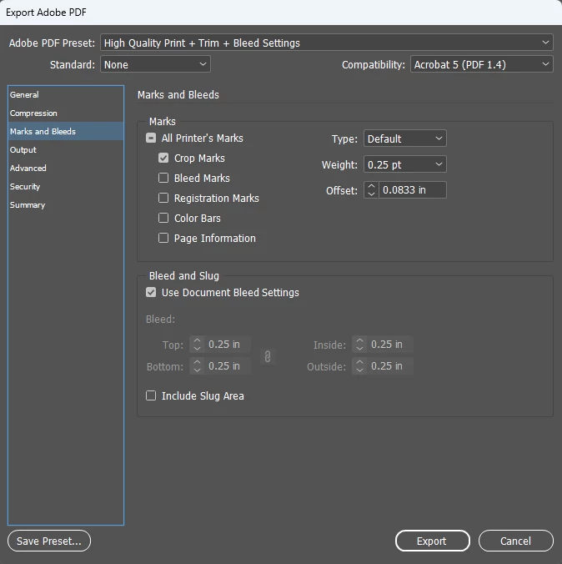This screenshot has width=562, height=564.
Task: Uncheck Use Document Bleed Settings
Action: [x=151, y=293]
